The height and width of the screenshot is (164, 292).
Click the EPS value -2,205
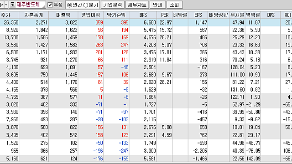[x=200, y=151]
